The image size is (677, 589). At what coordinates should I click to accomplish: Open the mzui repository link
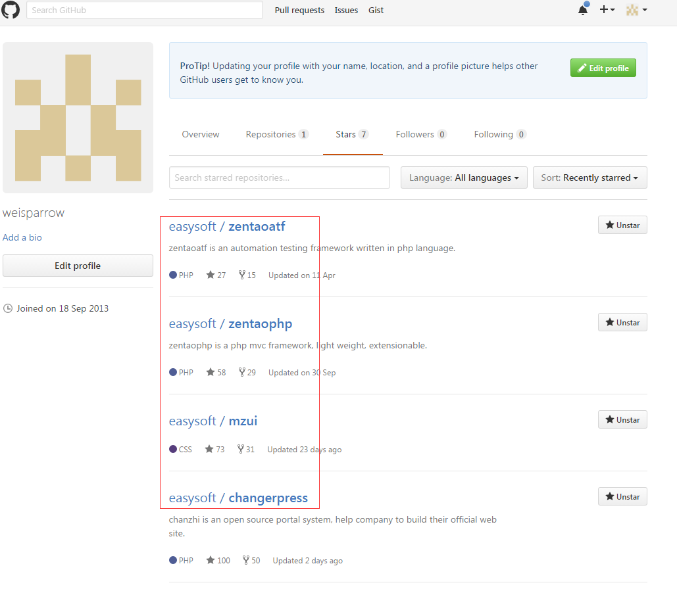243,421
